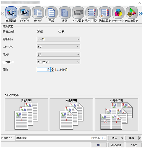Open the 色変換設定 tab icon

pyautogui.click(x=132, y=12)
